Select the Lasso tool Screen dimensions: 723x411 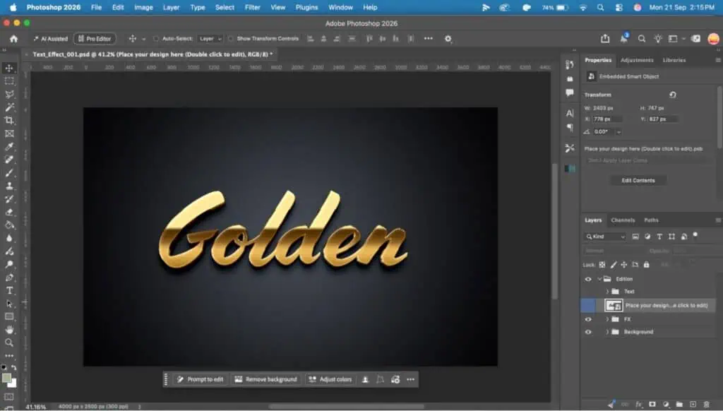point(9,94)
